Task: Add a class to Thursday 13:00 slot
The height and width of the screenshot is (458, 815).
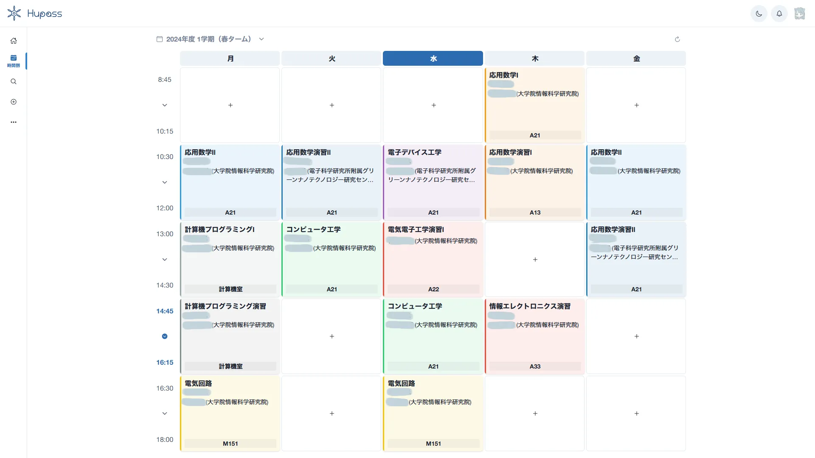Action: click(x=535, y=260)
